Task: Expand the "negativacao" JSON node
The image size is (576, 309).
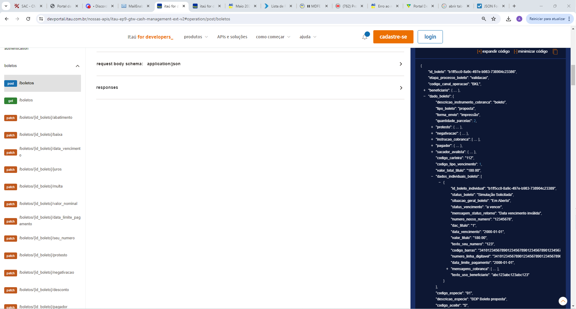Action: click(432, 133)
